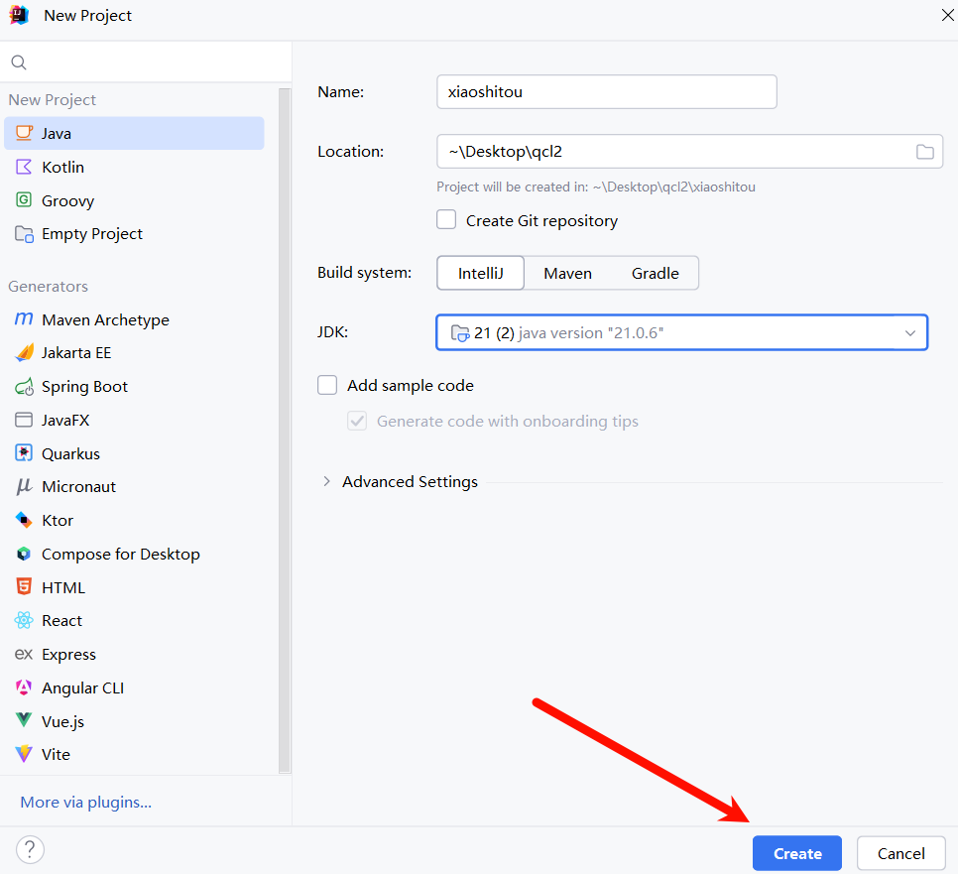Click the Jakarta EE icon

tap(24, 352)
